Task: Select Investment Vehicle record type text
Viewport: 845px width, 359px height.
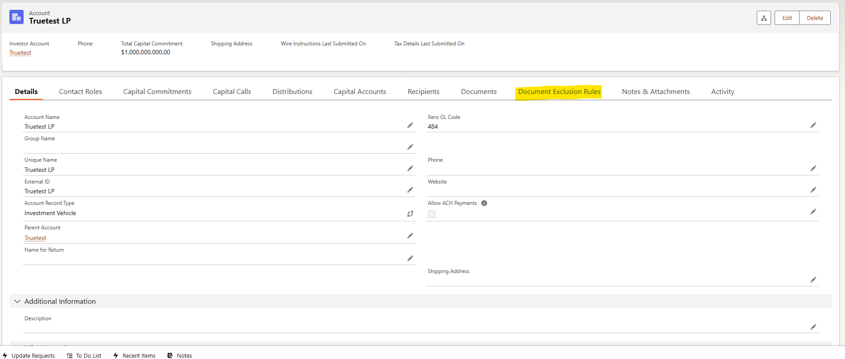Action: pyautogui.click(x=50, y=213)
